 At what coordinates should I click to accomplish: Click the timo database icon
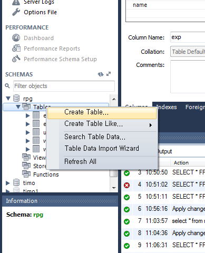[x=16, y=182]
